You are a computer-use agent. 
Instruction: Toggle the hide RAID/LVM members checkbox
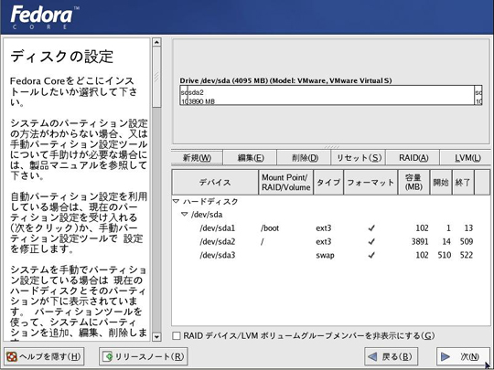177,335
